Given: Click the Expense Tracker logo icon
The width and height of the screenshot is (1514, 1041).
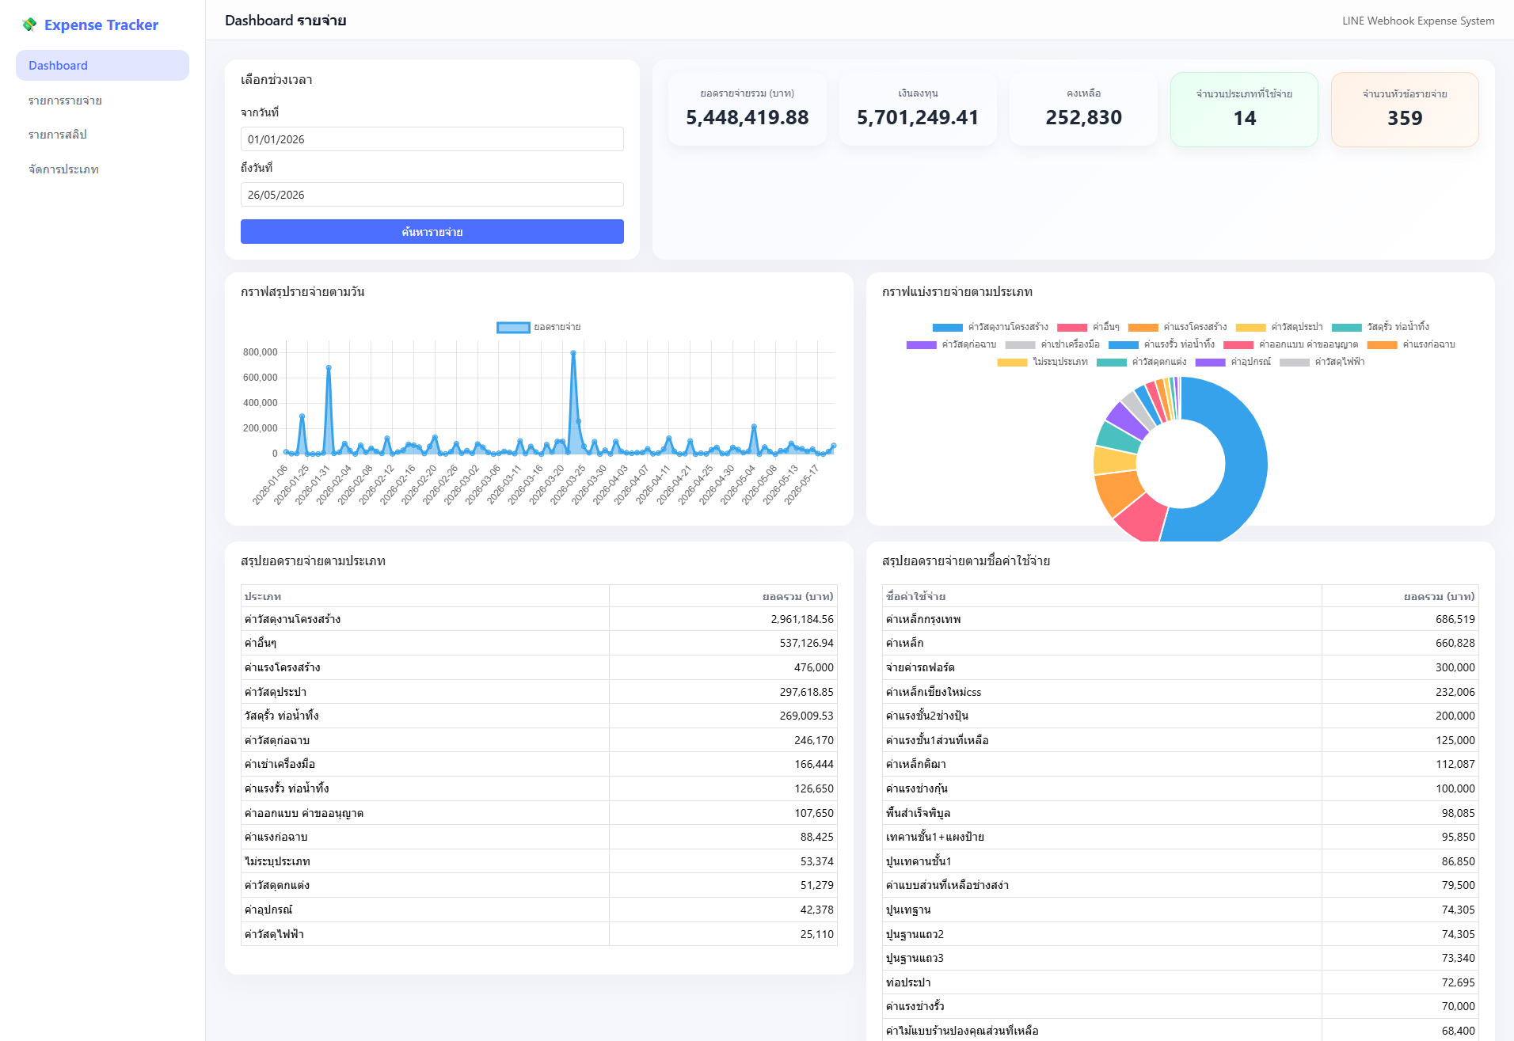Looking at the screenshot, I should [29, 25].
